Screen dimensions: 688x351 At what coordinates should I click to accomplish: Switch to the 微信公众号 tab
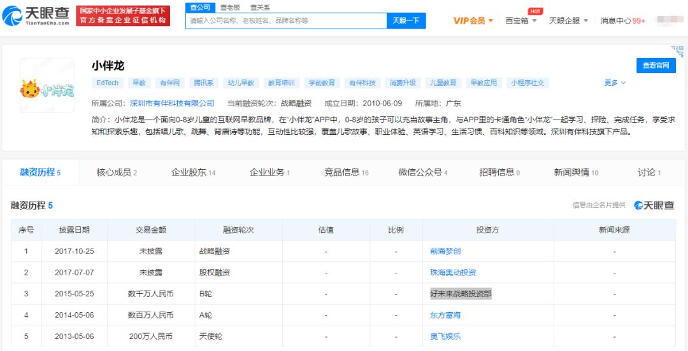(423, 173)
